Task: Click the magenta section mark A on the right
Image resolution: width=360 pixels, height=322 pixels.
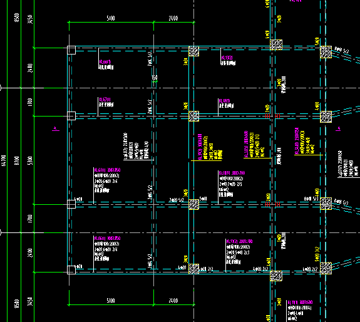Action: click(x=338, y=129)
